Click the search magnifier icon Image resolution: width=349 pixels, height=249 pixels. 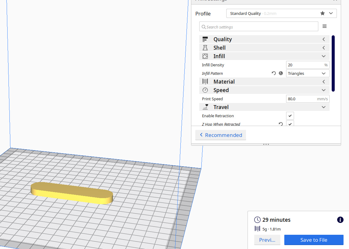204,27
